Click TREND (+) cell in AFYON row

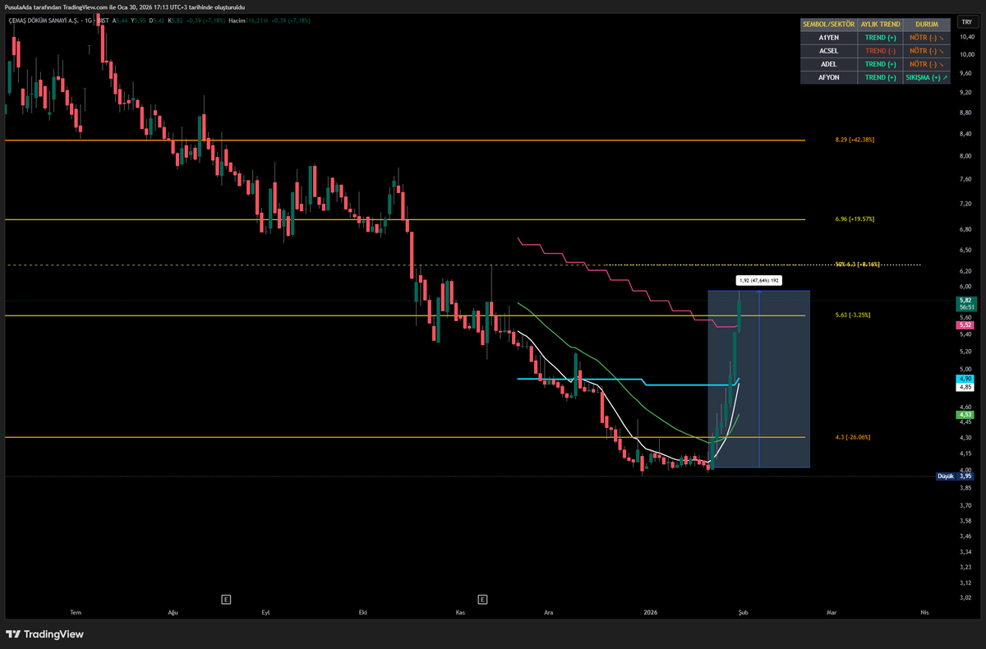879,77
